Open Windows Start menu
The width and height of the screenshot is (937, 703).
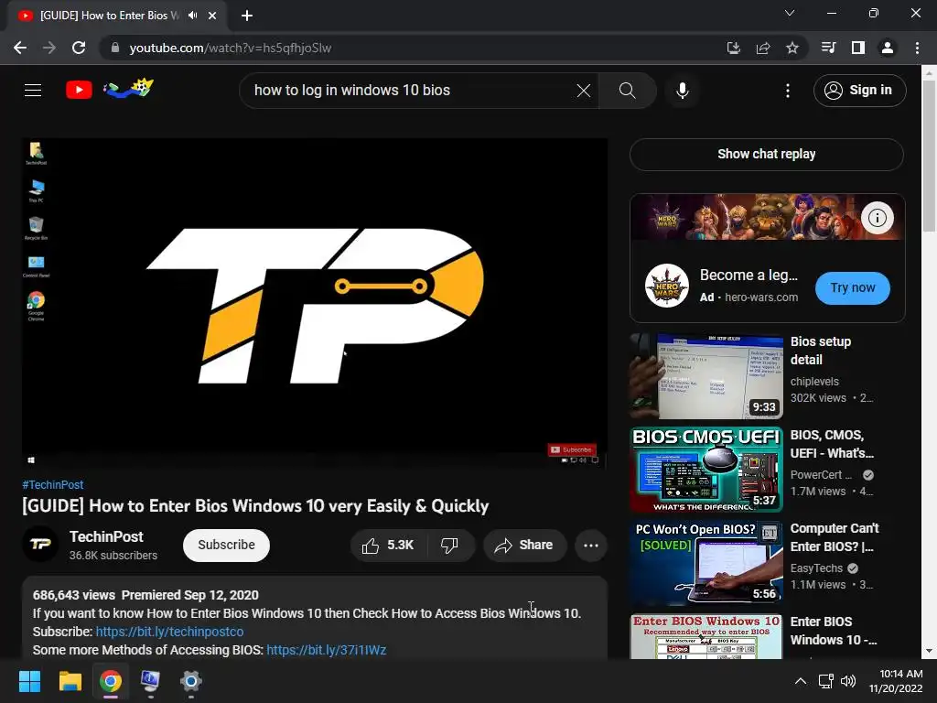coord(29,681)
